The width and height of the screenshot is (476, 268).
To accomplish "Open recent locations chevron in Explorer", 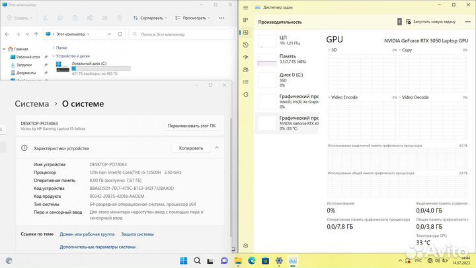I will [x=27, y=34].
